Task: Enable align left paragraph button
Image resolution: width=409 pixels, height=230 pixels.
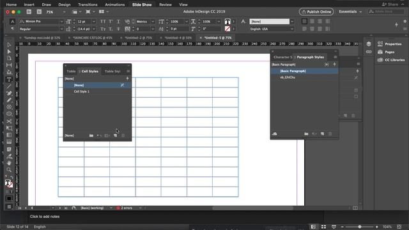Action: (x=304, y=21)
